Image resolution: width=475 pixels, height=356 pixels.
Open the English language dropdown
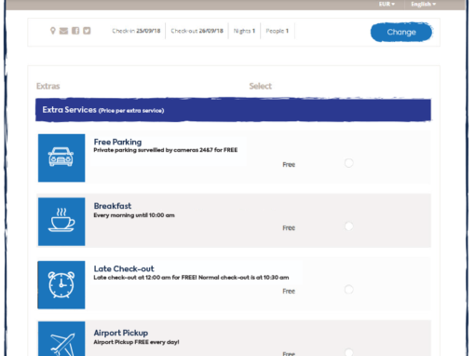(424, 4)
